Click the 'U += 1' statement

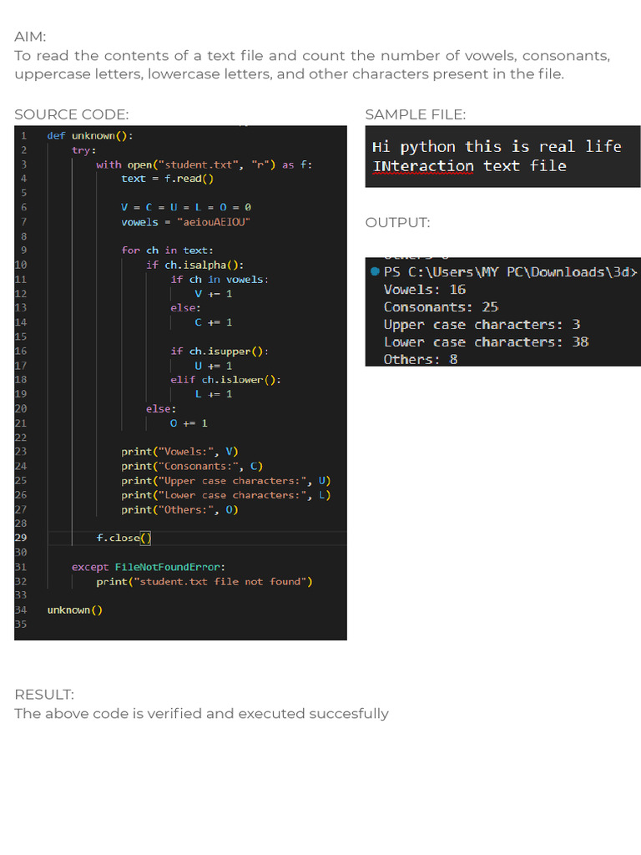point(214,366)
